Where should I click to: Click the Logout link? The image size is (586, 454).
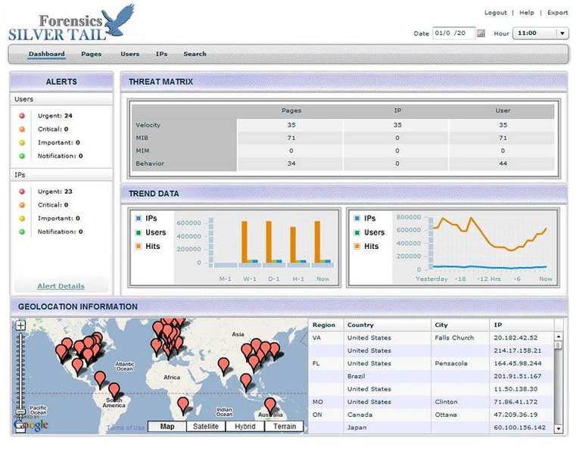[x=496, y=13]
